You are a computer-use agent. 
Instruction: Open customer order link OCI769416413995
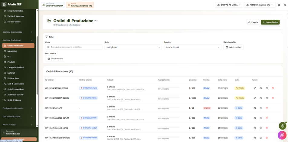(89, 98)
